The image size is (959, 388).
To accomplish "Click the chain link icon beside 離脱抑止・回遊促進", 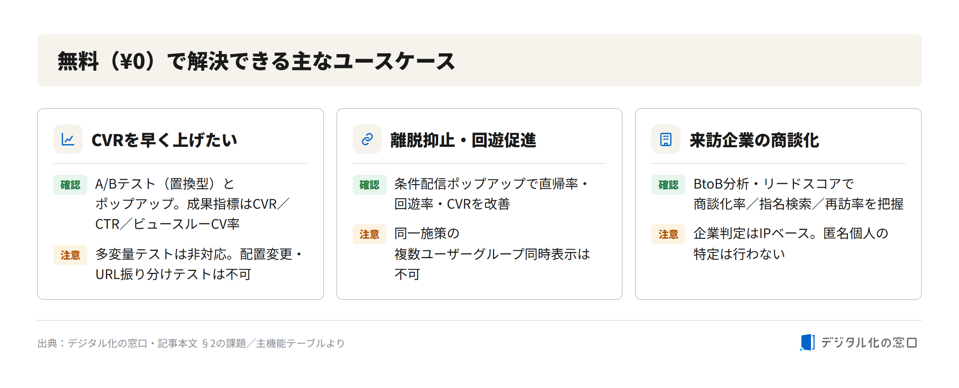I will click(x=367, y=139).
